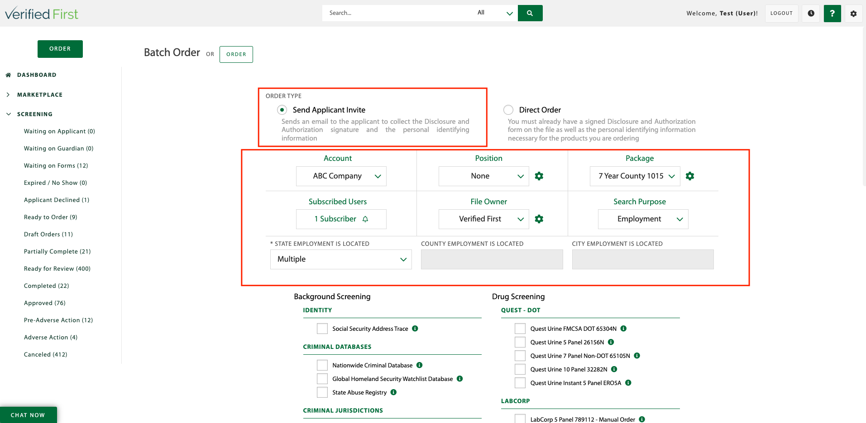Click the green search magnifier button
The width and height of the screenshot is (866, 423).
point(530,13)
